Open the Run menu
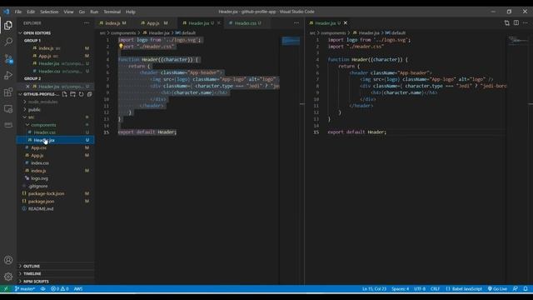 point(94,12)
